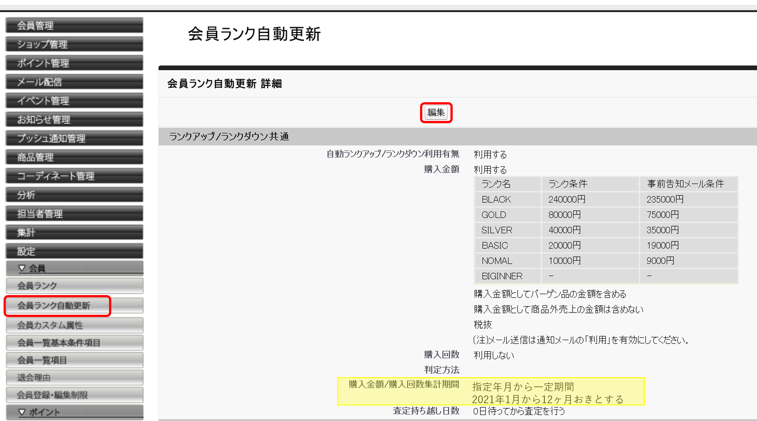757x421 pixels.
Task: Select ポイント管理 in sidebar
Action: tap(74, 63)
